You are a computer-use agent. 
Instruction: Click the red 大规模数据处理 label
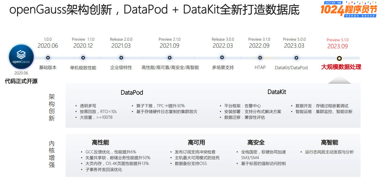(x=341, y=67)
